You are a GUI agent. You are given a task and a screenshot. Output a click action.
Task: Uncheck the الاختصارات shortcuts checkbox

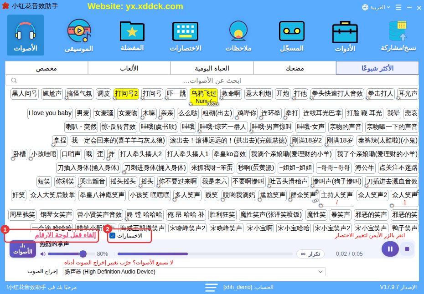click(x=113, y=236)
